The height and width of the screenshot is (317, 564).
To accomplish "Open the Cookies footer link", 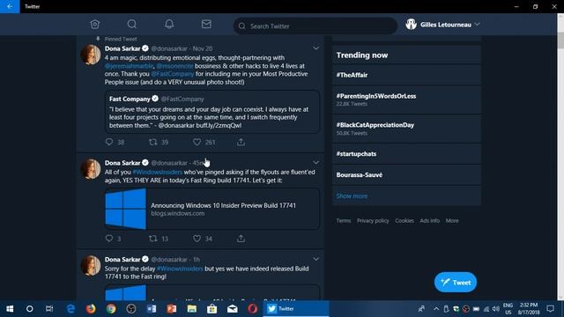I will point(404,221).
